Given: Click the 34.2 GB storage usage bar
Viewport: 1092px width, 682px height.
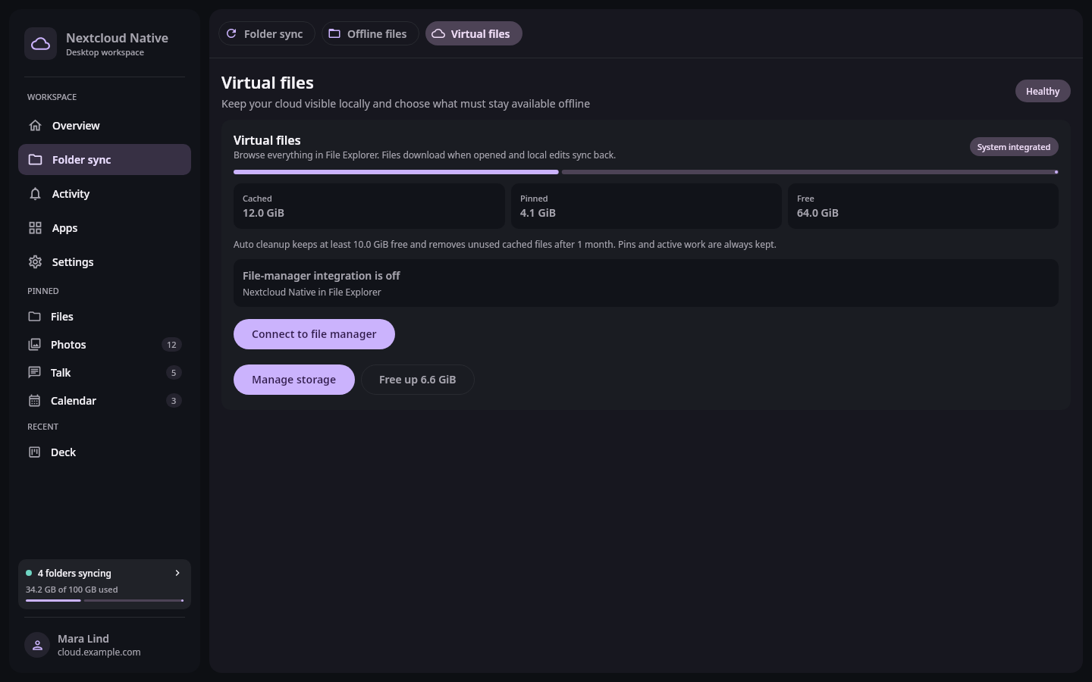Looking at the screenshot, I should (x=105, y=600).
